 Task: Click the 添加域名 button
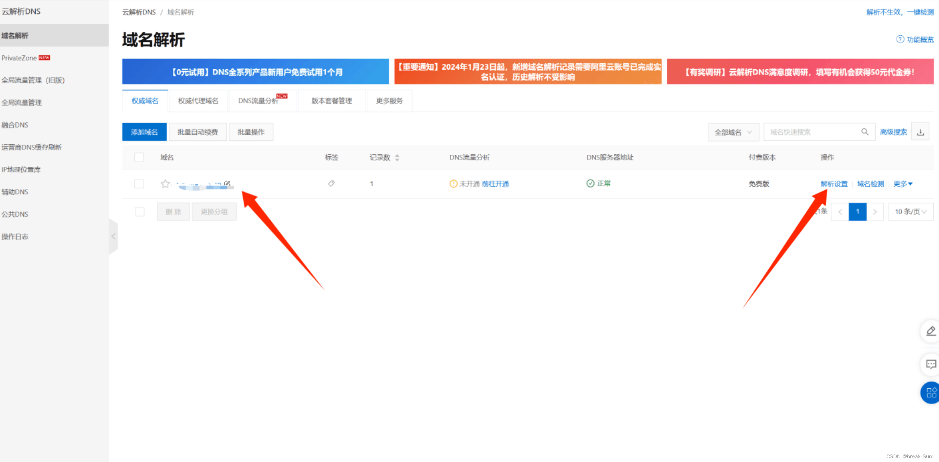[x=144, y=132]
